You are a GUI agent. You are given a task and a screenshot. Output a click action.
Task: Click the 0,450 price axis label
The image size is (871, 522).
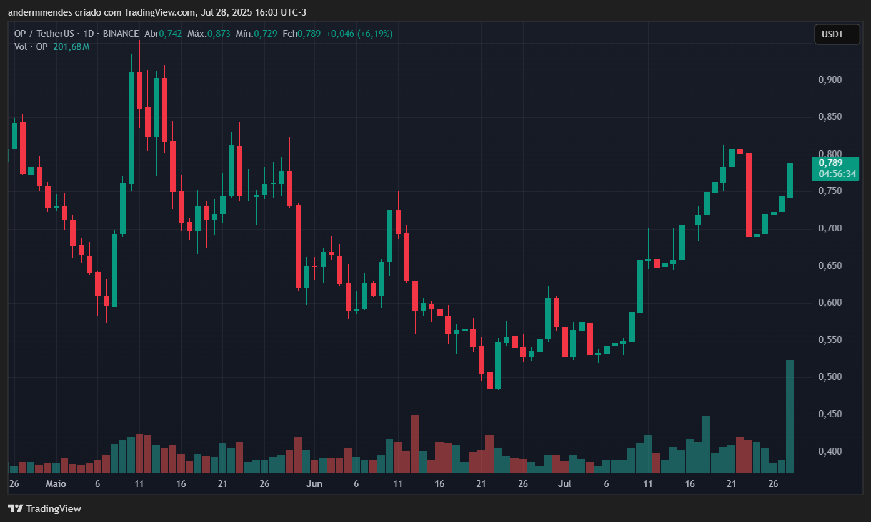(830, 414)
